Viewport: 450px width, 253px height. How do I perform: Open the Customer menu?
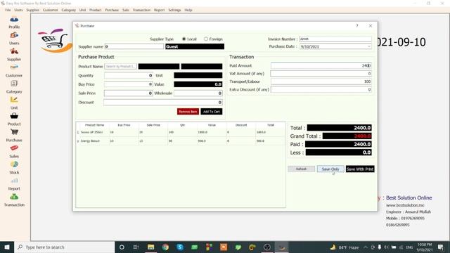(50, 10)
